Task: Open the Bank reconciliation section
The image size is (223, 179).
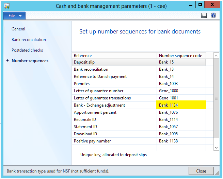Action: click(x=29, y=40)
